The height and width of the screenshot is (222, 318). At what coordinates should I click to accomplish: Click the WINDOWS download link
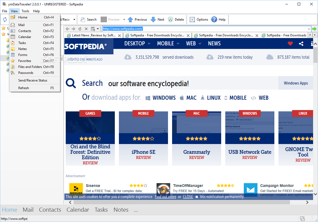160,98
